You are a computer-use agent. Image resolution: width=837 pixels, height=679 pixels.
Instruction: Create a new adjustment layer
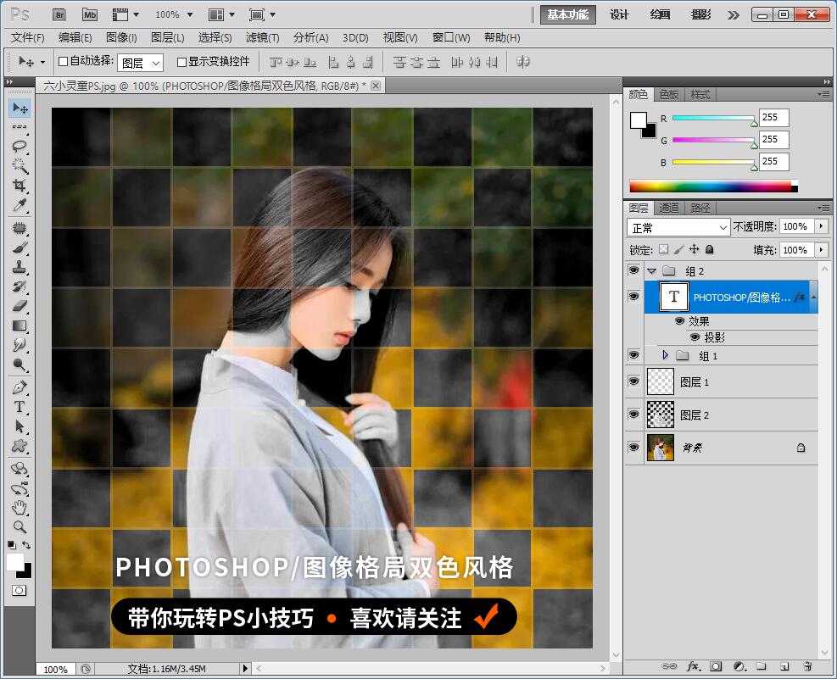tap(739, 666)
